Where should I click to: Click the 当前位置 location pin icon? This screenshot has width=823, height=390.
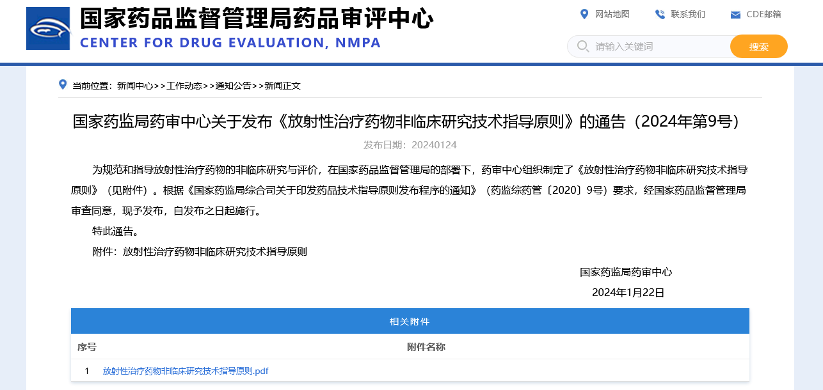click(63, 84)
